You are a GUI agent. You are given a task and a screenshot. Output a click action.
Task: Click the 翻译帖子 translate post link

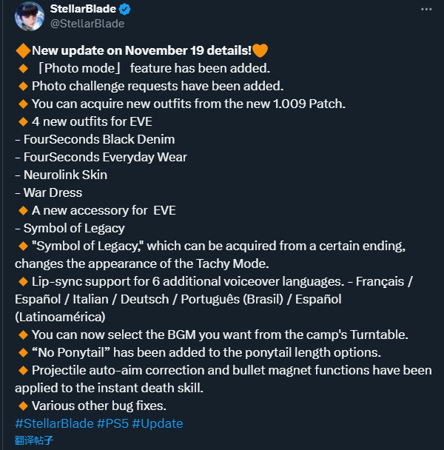click(34, 440)
